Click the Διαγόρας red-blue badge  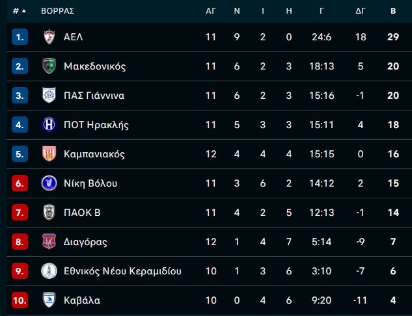[49, 241]
